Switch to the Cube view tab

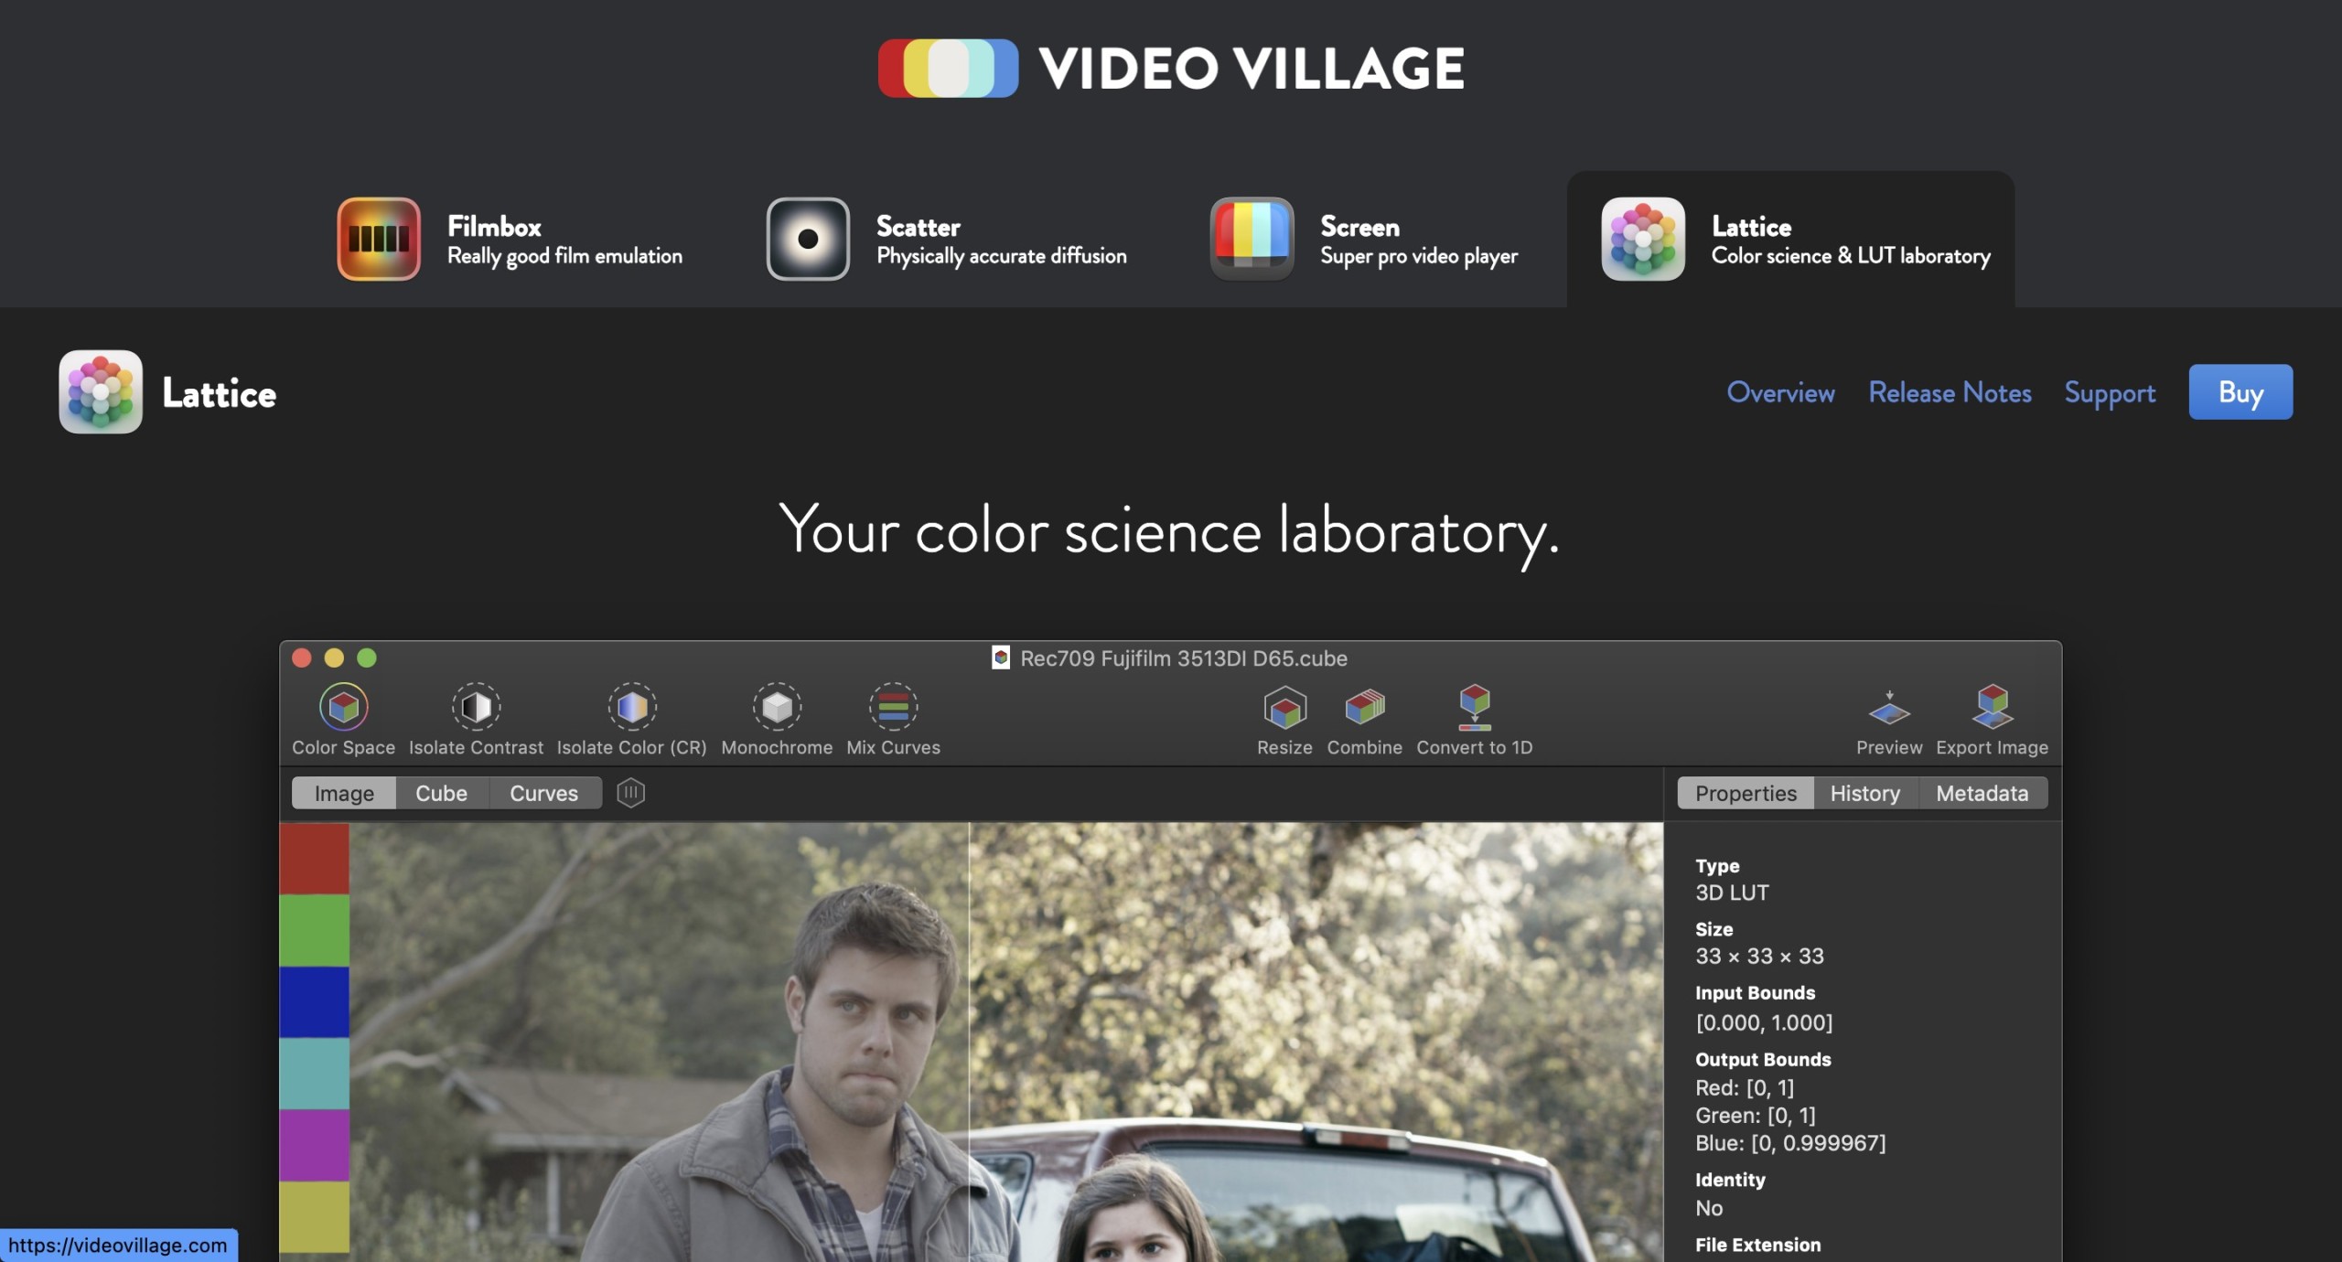coord(441,793)
